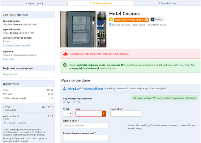
Task: Select step 2. Wpisz swoje dane
Action: [101, 3]
